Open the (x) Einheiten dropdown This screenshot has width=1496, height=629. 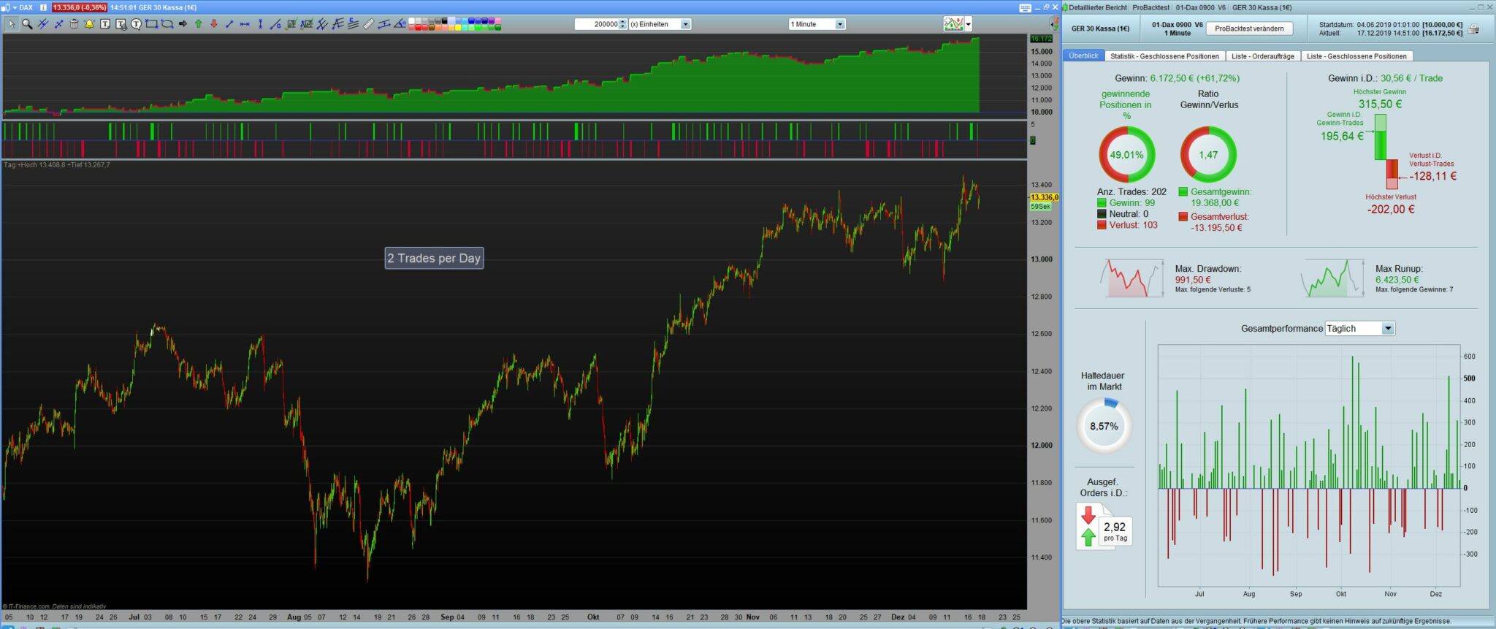click(x=660, y=24)
